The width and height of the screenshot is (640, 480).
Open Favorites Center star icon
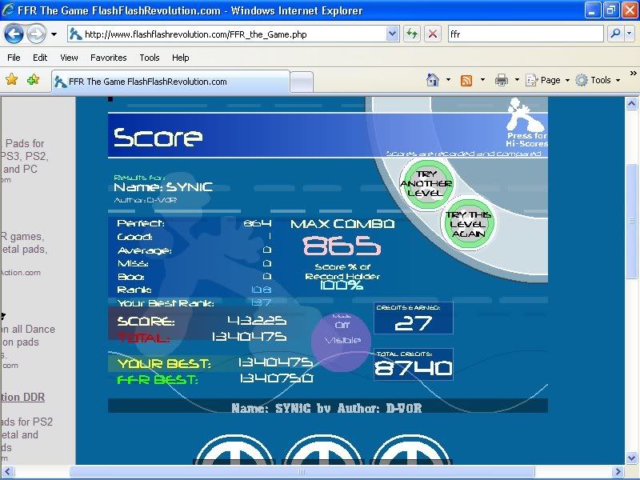click(12, 80)
